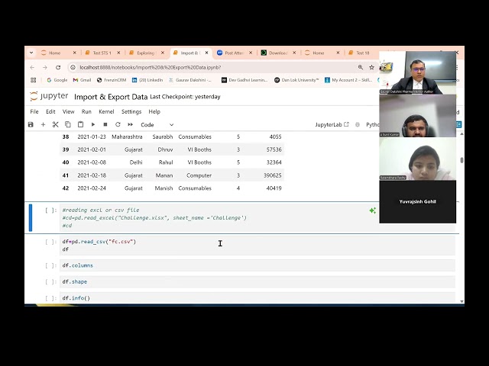Click the notebook title Import & Export Data

point(111,97)
